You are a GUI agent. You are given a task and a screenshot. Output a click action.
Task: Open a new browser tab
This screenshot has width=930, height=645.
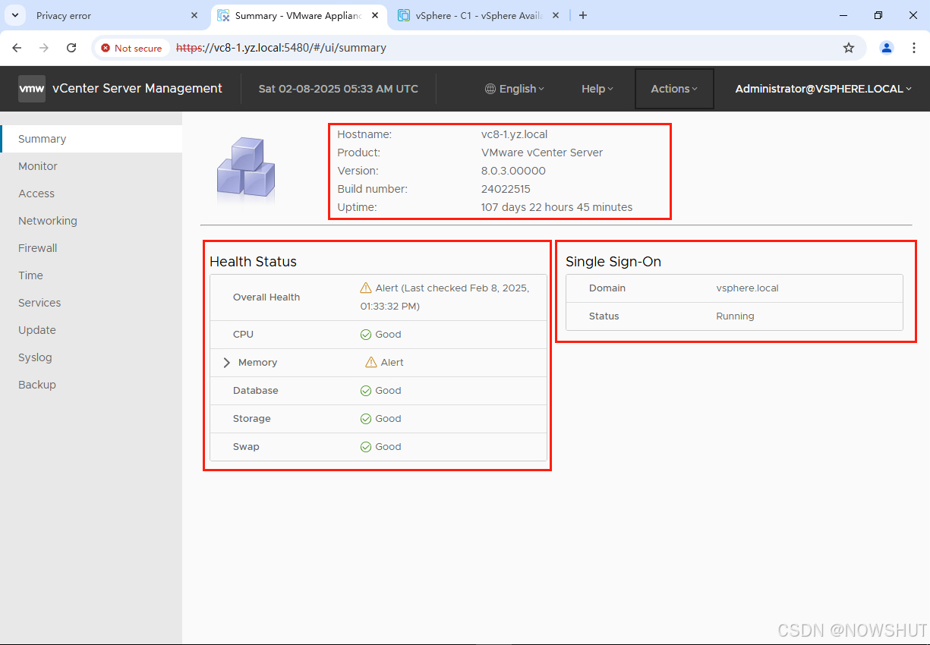tap(582, 15)
